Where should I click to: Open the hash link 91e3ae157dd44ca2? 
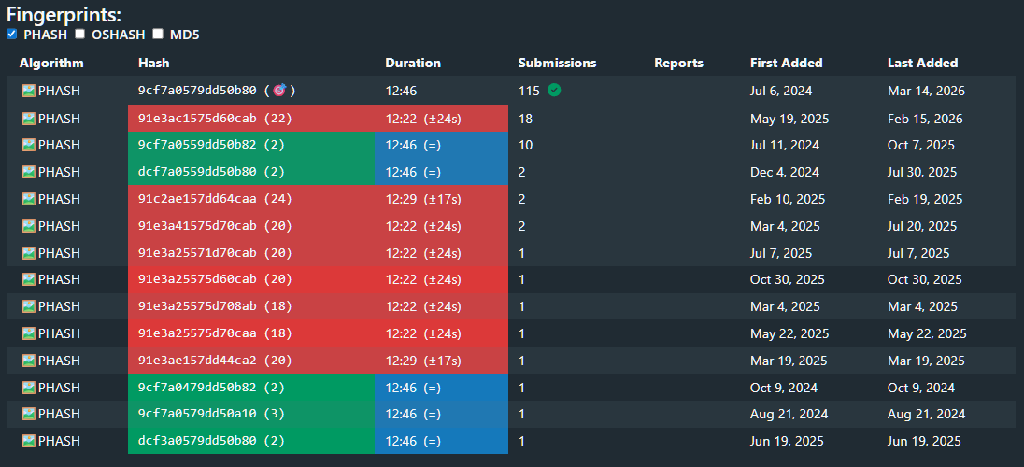[x=196, y=361]
